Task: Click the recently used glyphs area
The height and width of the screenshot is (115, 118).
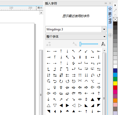Action: [x=76, y=16]
